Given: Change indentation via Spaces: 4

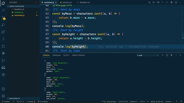Looking at the screenshot, I should (134, 102).
